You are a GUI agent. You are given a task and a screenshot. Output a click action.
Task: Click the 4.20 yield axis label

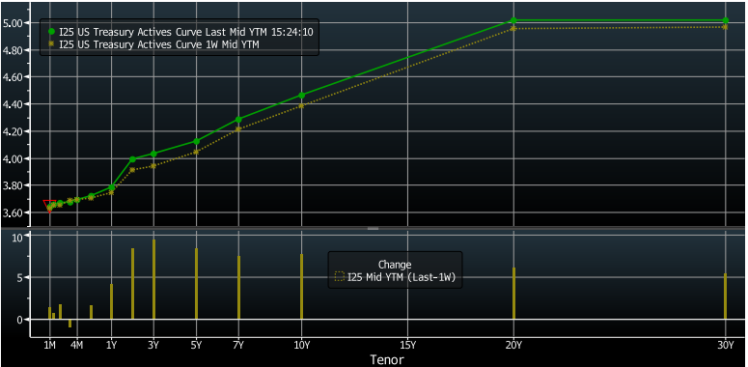pyautogui.click(x=12, y=131)
